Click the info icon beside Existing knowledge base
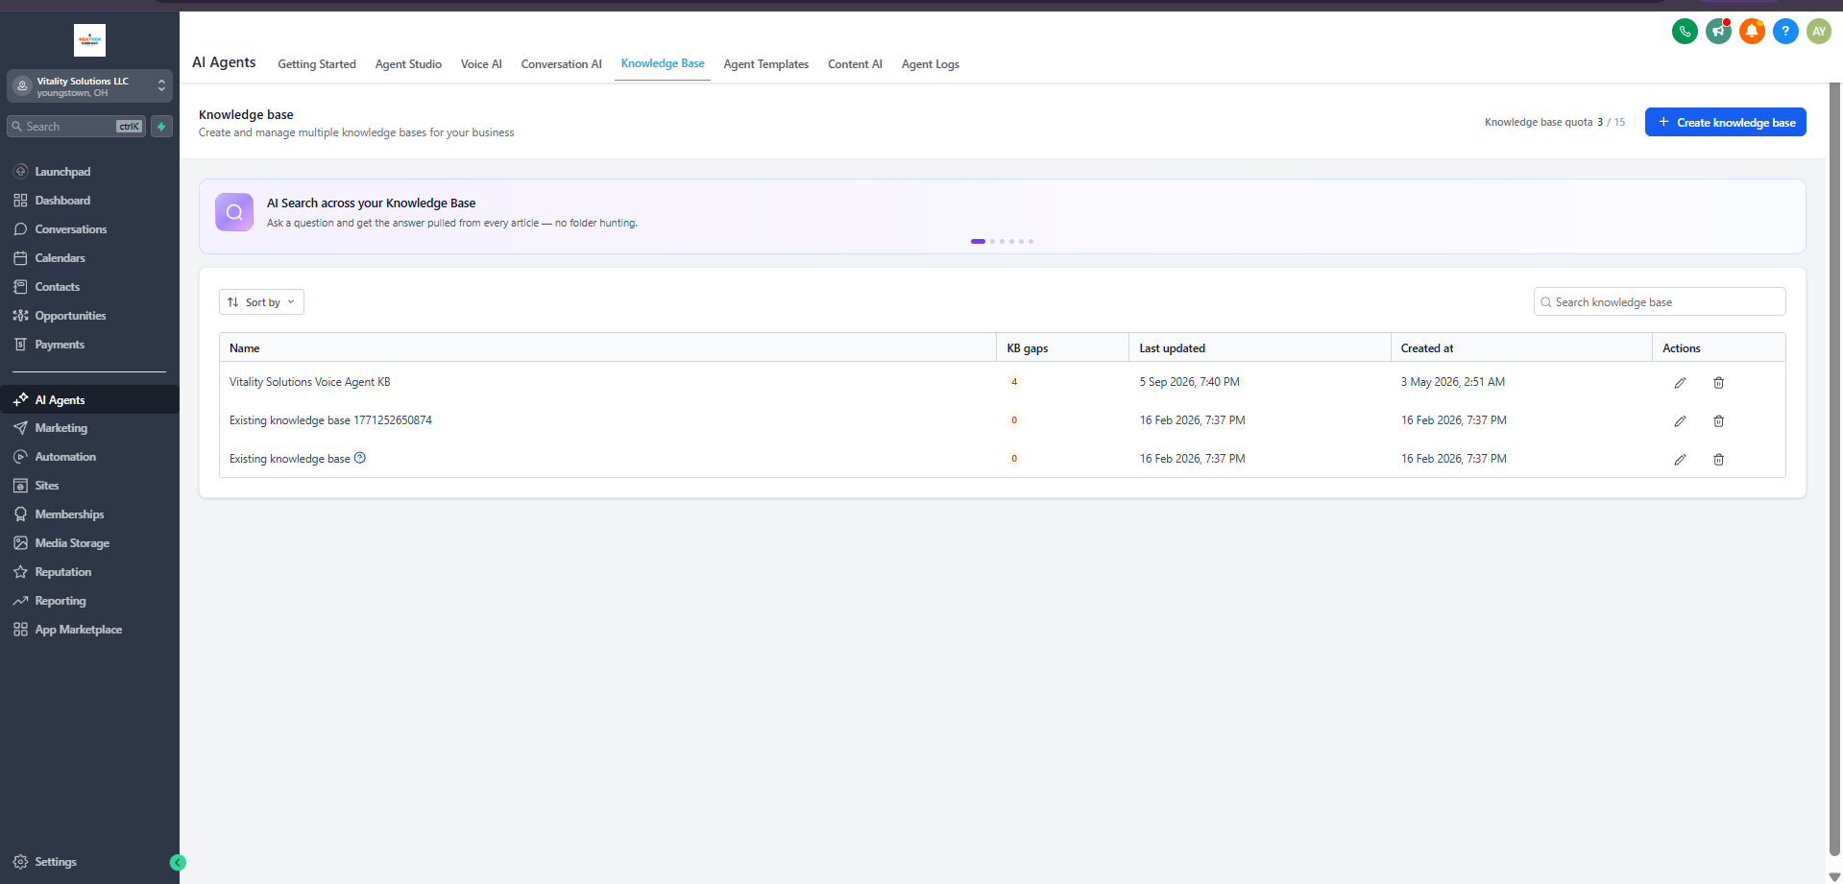Screen dimensions: 1843x884 360,458
